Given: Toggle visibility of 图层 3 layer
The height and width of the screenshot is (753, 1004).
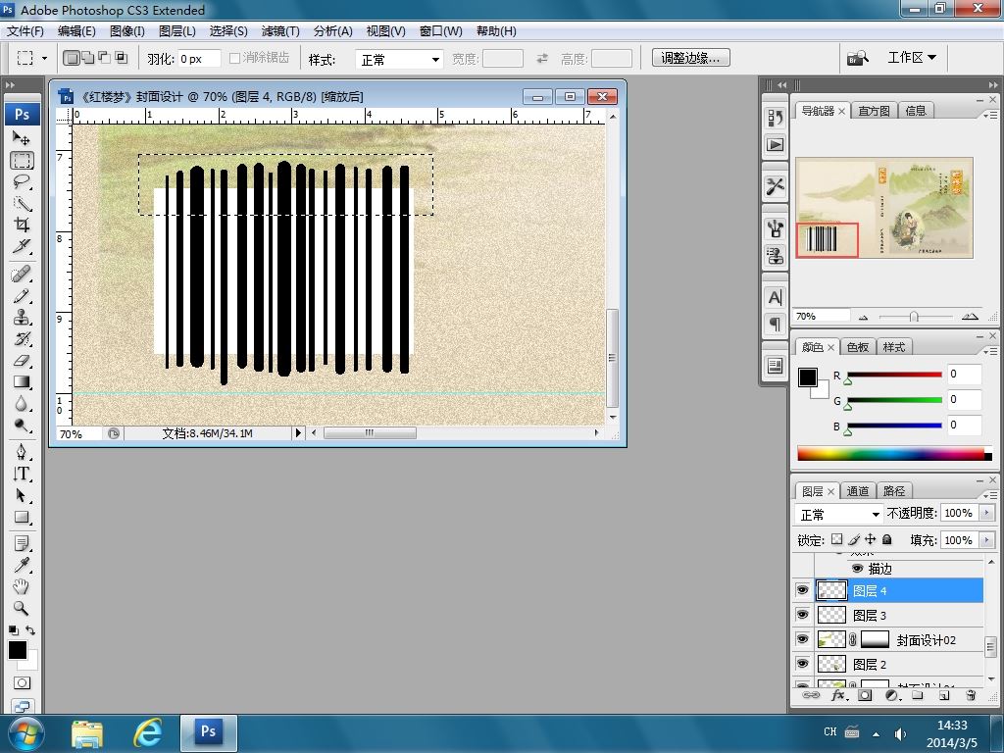Looking at the screenshot, I should tap(803, 615).
